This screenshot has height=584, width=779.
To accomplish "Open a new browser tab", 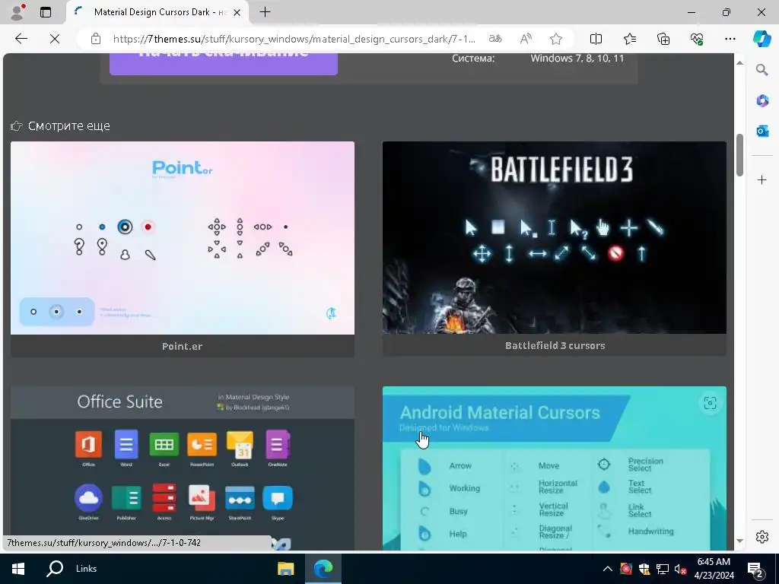I will [x=265, y=12].
